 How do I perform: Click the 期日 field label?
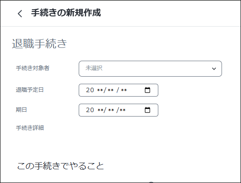[21, 110]
